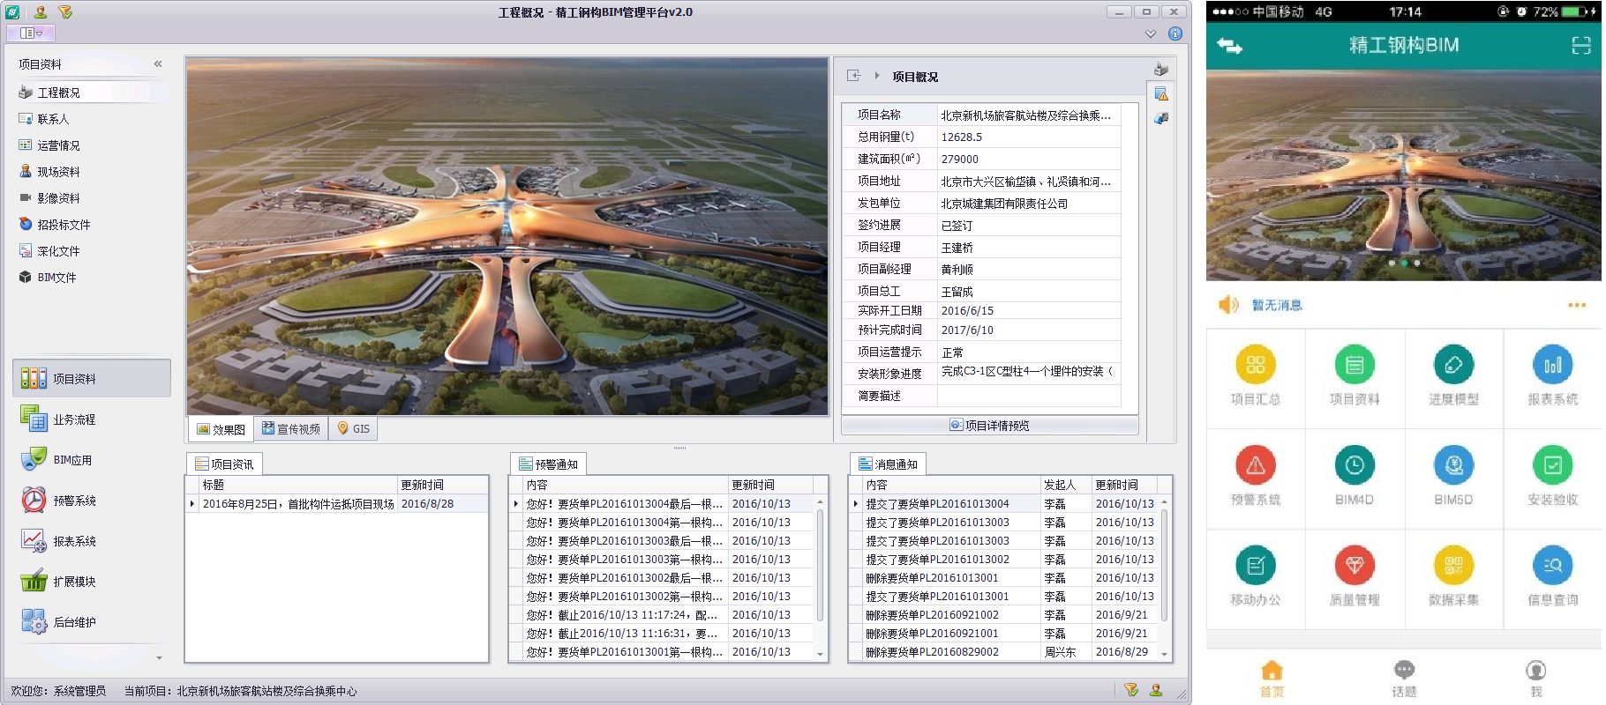The width and height of the screenshot is (1606, 705).
Task: Select the highlighted 项目资料 navigation group
Action: tap(92, 378)
